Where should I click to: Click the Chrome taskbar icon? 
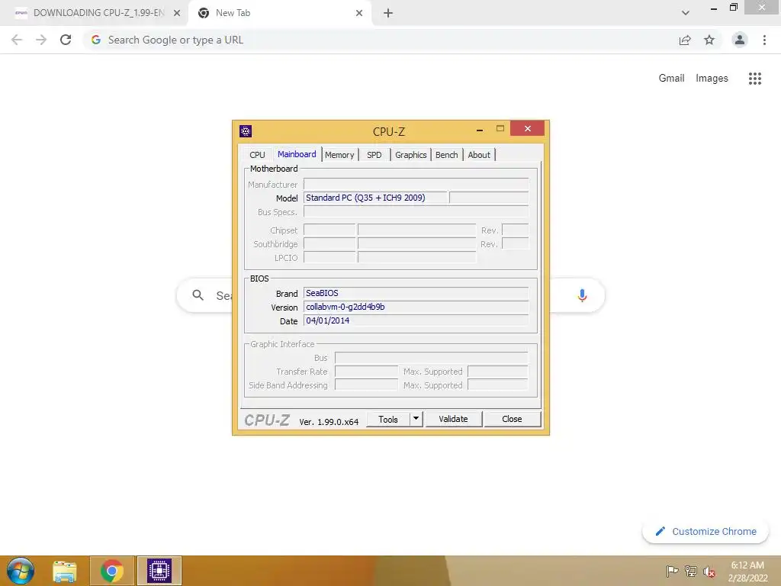pos(112,571)
